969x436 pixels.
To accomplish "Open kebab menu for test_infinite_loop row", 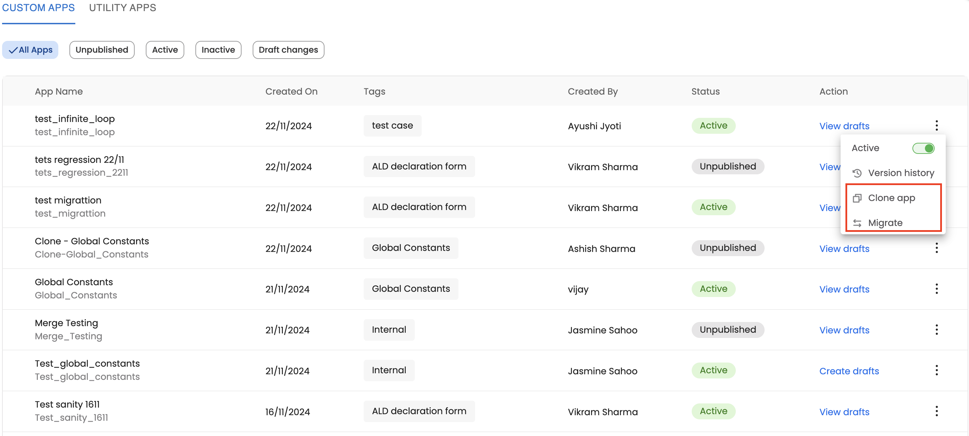I will tap(936, 125).
